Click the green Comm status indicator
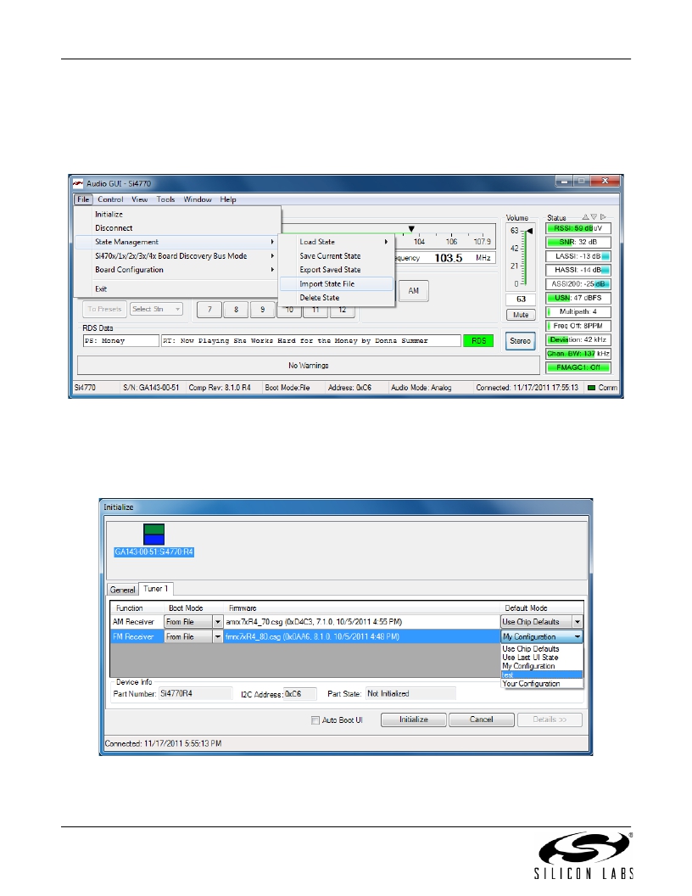The image size is (692, 896). (x=592, y=388)
